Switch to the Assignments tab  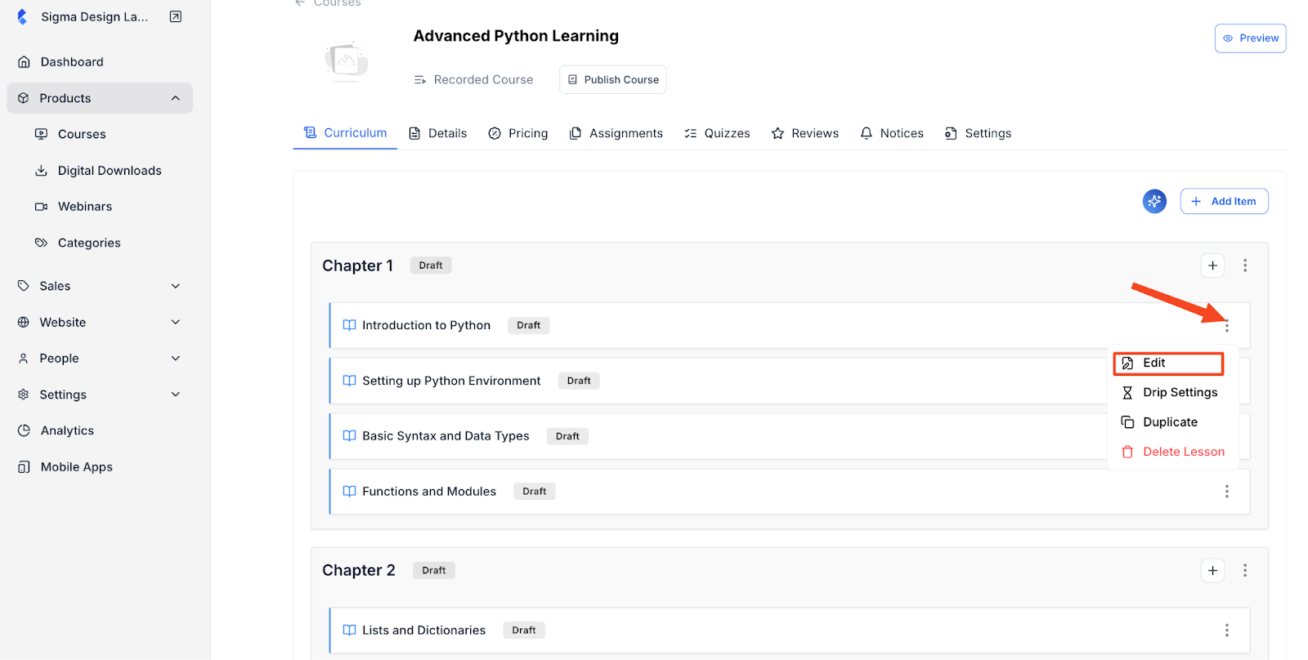point(616,133)
